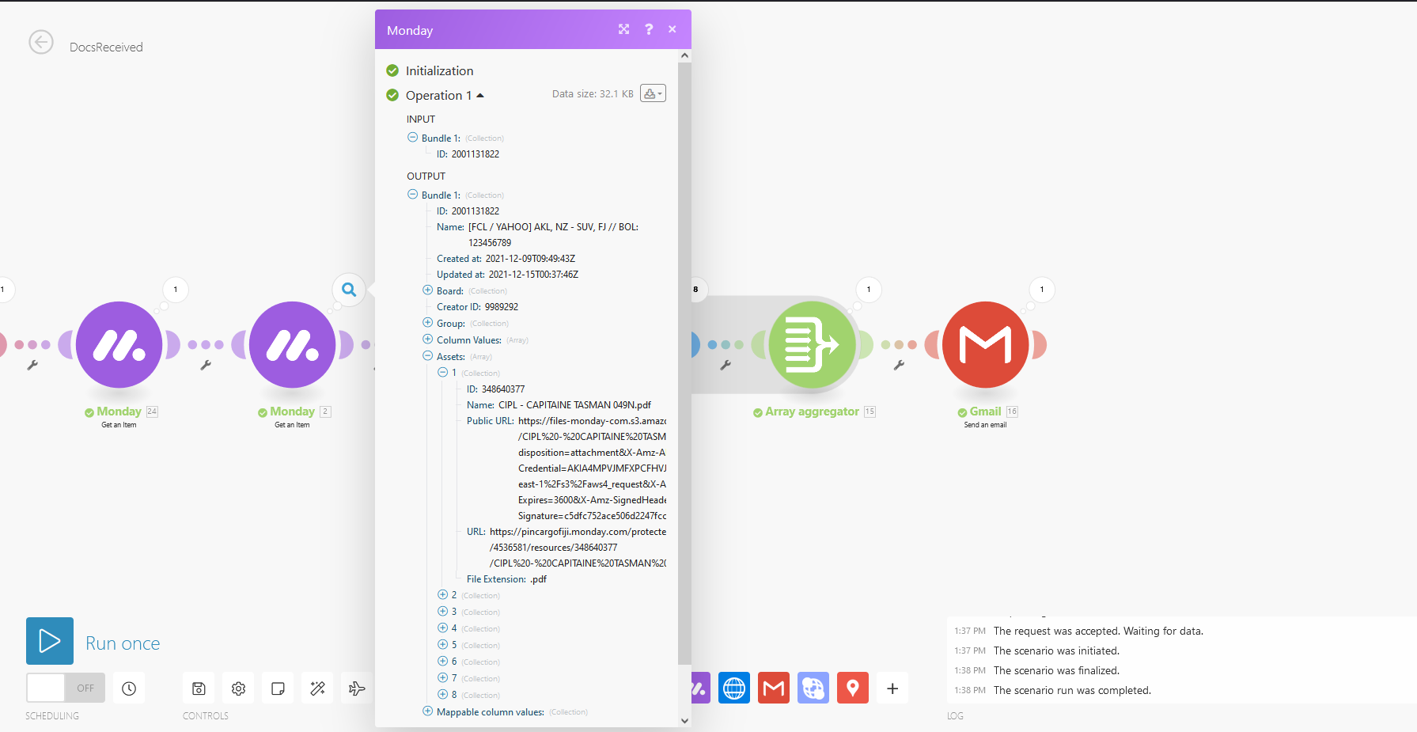Go back using the arrow beside DocsReceived
The width and height of the screenshot is (1417, 732).
point(41,42)
